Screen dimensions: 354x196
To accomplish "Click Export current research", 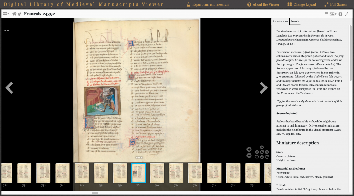I will [x=207, y=4].
